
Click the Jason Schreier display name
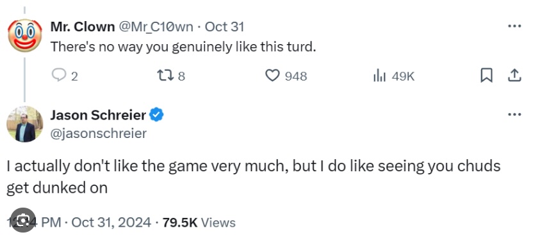[98, 115]
